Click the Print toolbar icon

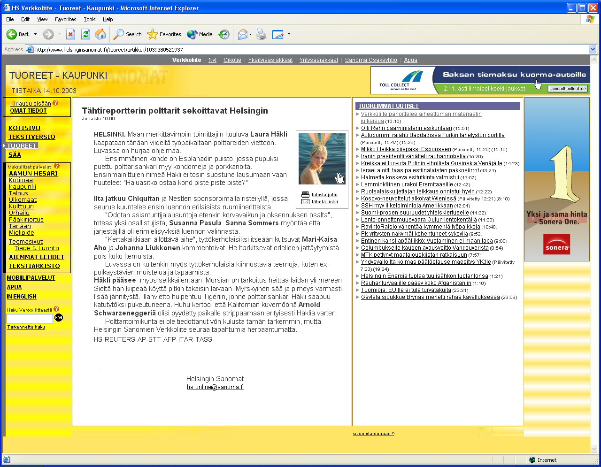(262, 34)
